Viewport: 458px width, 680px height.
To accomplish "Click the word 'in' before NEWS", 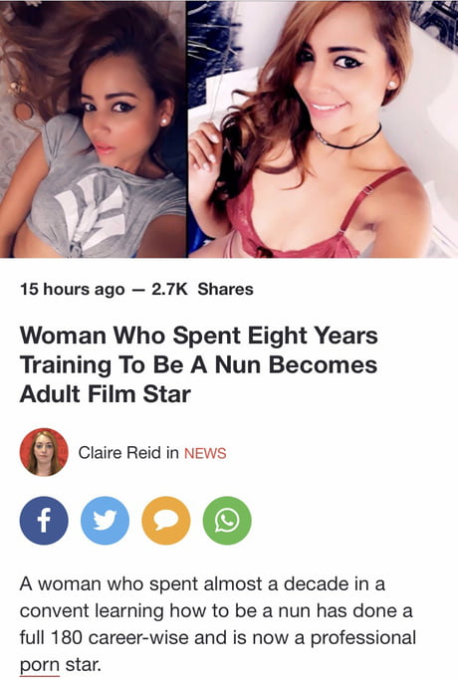I will click(x=172, y=453).
